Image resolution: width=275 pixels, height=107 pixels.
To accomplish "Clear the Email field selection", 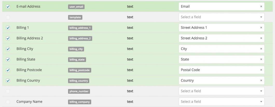I will coord(261,6).
